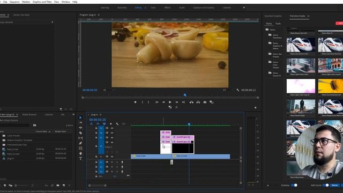The width and height of the screenshot is (343, 193).
Task: Open the Sequence menu
Action: pyautogui.click(x=14, y=2)
